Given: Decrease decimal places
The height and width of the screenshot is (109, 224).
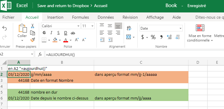Looking at the screenshot, I should [177, 37].
